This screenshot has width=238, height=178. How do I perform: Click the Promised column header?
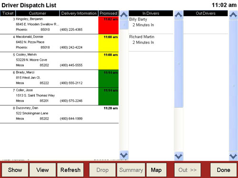109,13
